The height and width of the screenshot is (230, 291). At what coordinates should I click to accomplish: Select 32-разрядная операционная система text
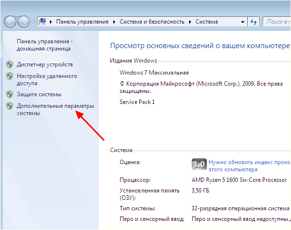pos(240,208)
